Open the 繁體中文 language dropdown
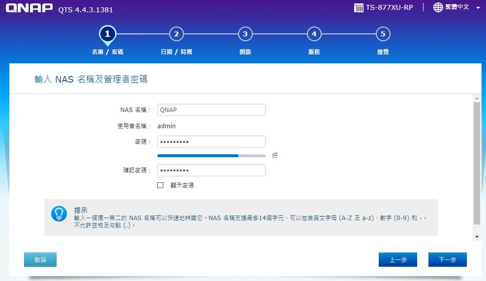This screenshot has height=281, width=486. (456, 7)
